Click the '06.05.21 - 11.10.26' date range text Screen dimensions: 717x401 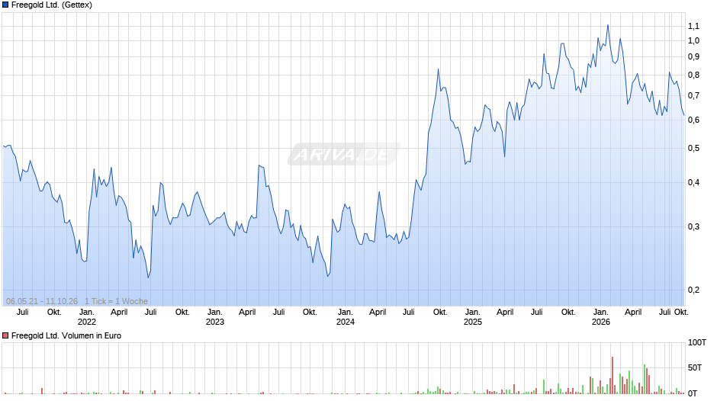tap(42, 301)
